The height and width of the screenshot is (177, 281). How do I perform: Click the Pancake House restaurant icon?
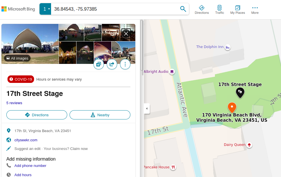click(x=173, y=167)
